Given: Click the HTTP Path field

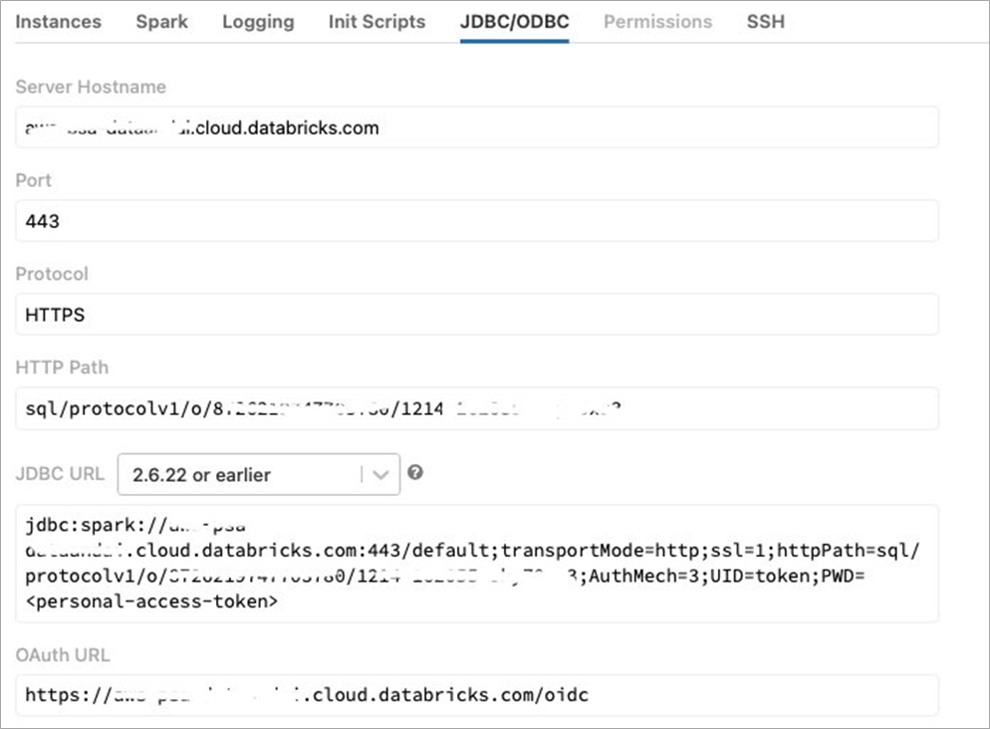Looking at the screenshot, I should coord(477,408).
